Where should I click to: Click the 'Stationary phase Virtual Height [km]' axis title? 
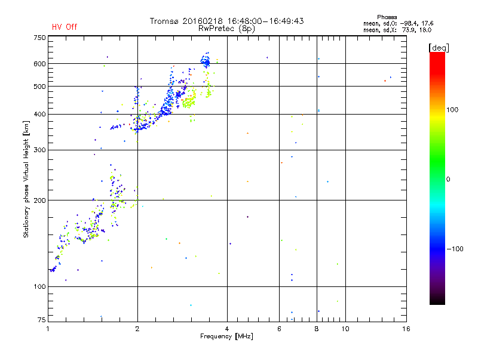[x=26, y=179]
